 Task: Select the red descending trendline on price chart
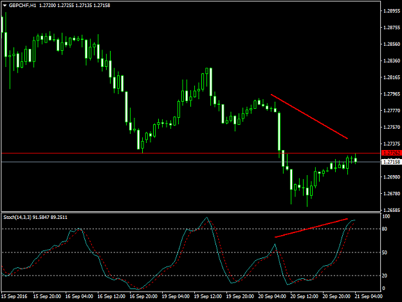[x=309, y=117]
